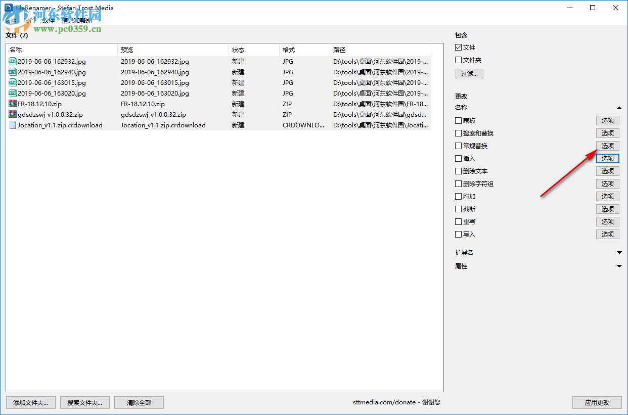Viewport: 628px width, 415px height.
Task: Click the zip icon beside gdsdzswj_v1.0.0.32.zip
Action: (x=13, y=114)
